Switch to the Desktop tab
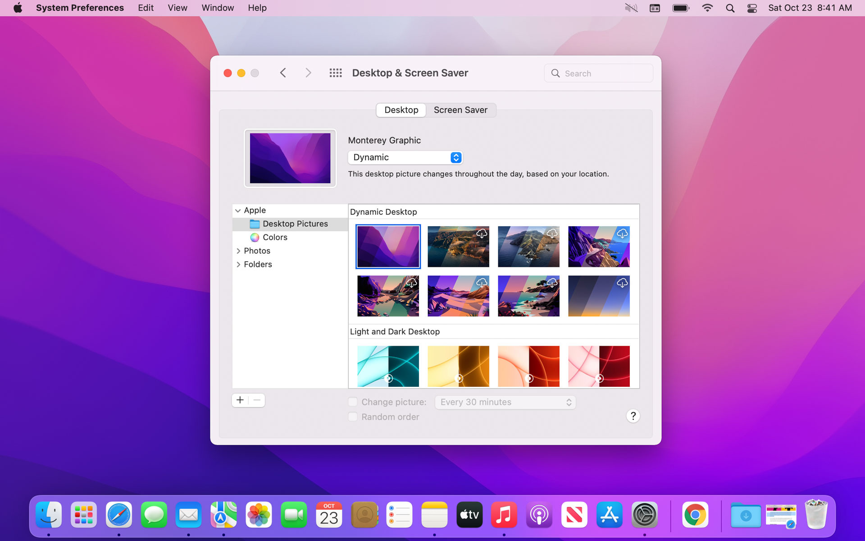This screenshot has height=541, width=865. (401, 110)
